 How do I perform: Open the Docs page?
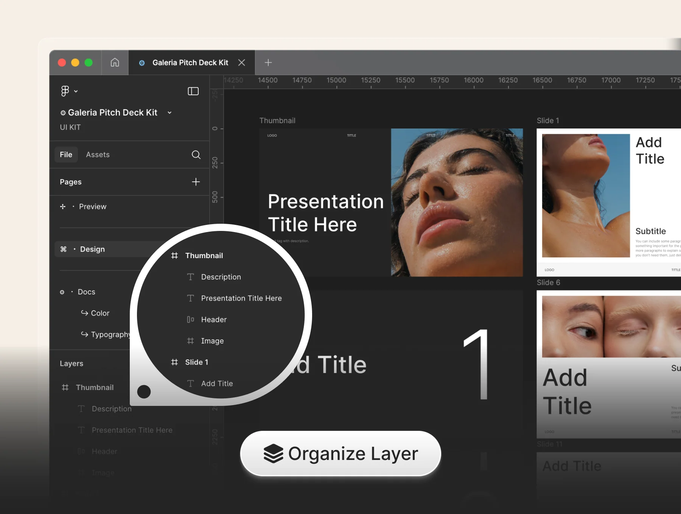[x=87, y=292]
